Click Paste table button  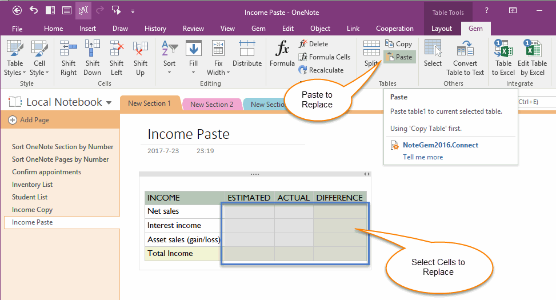[x=399, y=57]
